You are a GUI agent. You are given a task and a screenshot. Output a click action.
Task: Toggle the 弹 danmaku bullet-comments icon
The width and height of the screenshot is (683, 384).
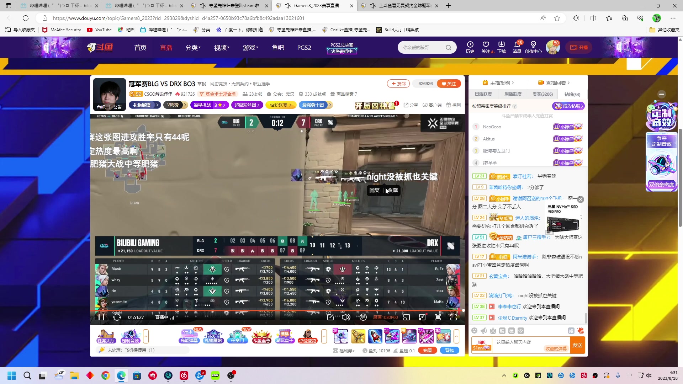363,317
